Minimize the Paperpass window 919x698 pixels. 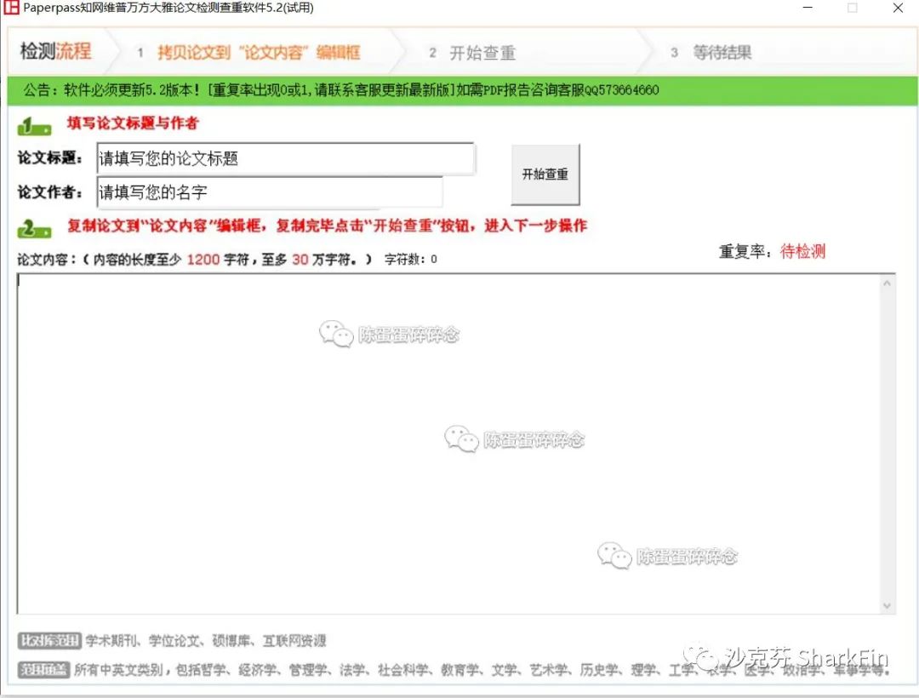click(808, 8)
